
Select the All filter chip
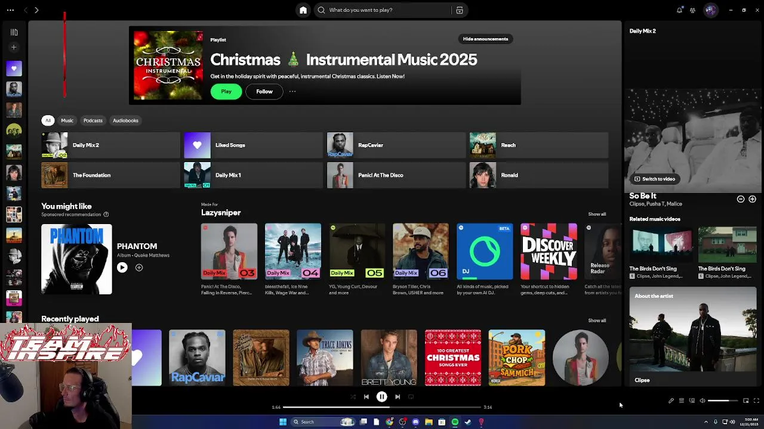[48, 120]
